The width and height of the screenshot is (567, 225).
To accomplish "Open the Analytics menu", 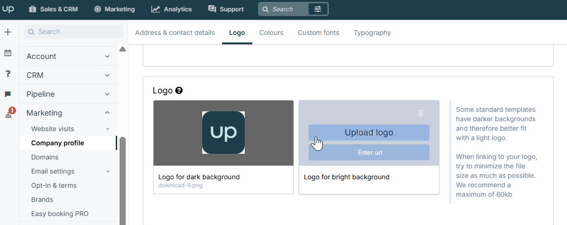I will point(172,9).
